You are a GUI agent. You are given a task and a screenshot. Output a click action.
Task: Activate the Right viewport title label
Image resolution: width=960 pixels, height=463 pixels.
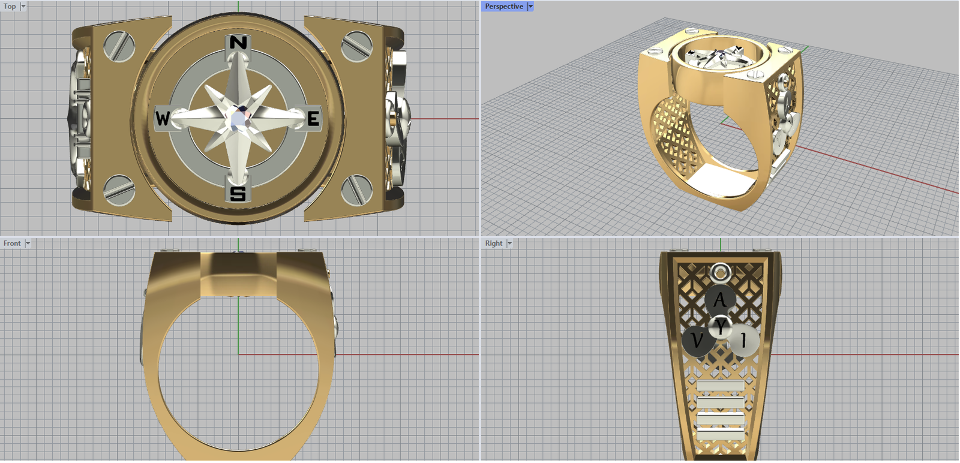494,243
